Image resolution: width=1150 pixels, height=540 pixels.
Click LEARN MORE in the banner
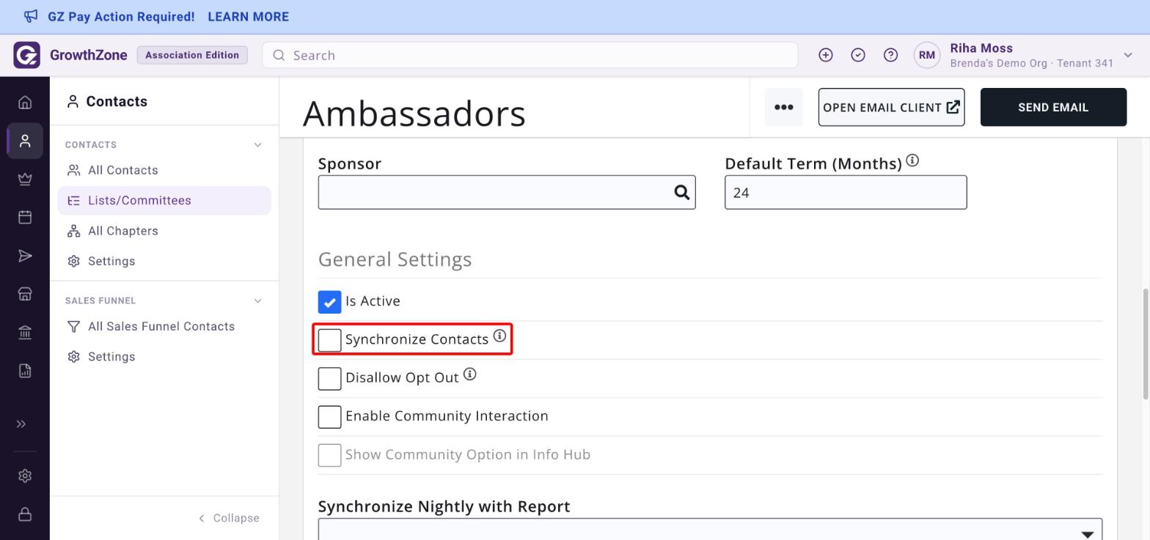tap(249, 17)
